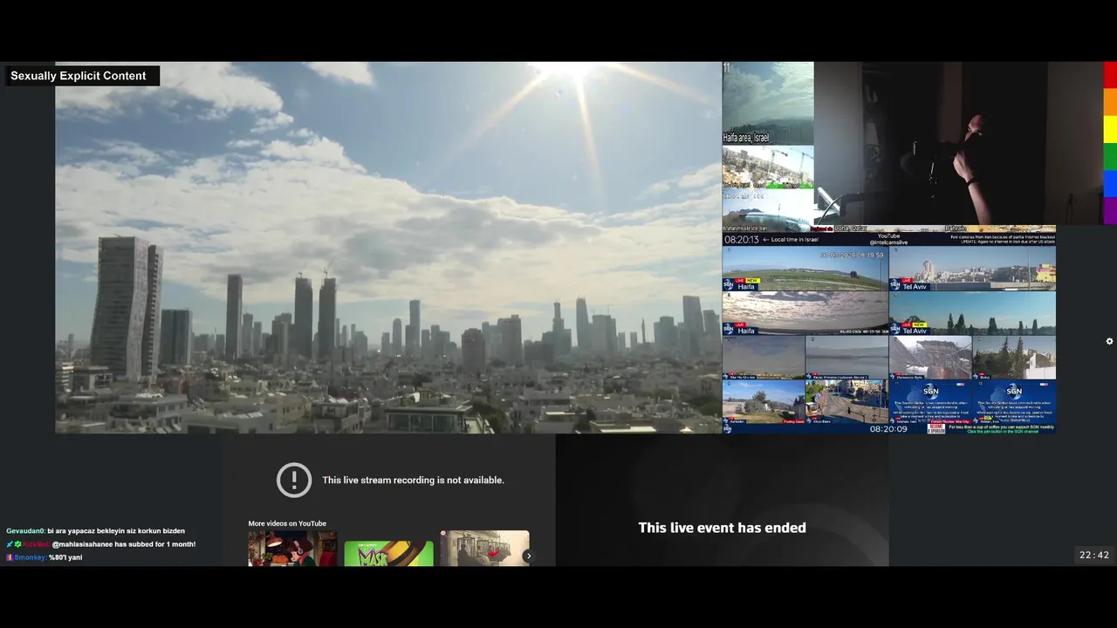The width and height of the screenshot is (1117, 628).
Task: Click the upper Tel Aviv camera tile
Action: pos(972,269)
